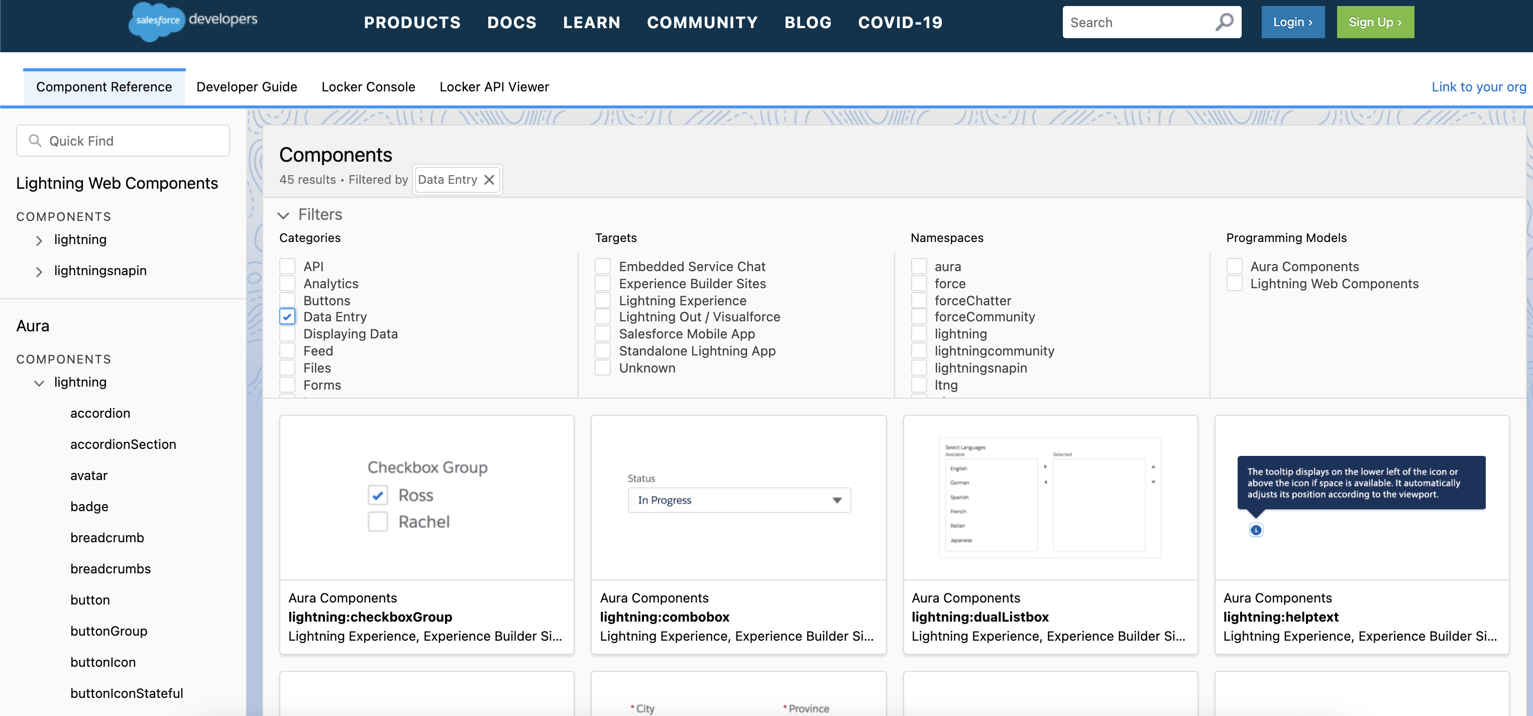Check the Forms category checkbox
This screenshot has width=1533, height=716.
click(287, 385)
